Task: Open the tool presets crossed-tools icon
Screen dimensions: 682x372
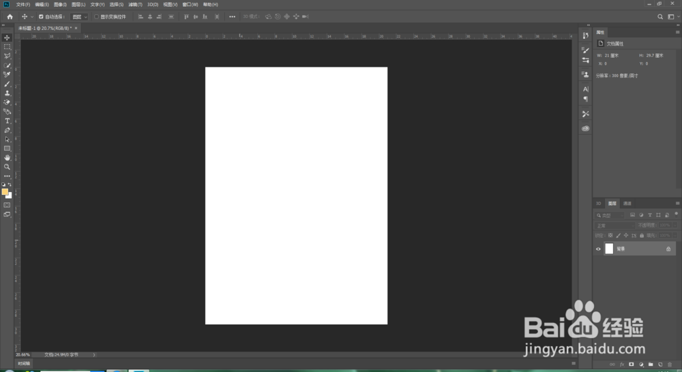Action: tap(585, 114)
